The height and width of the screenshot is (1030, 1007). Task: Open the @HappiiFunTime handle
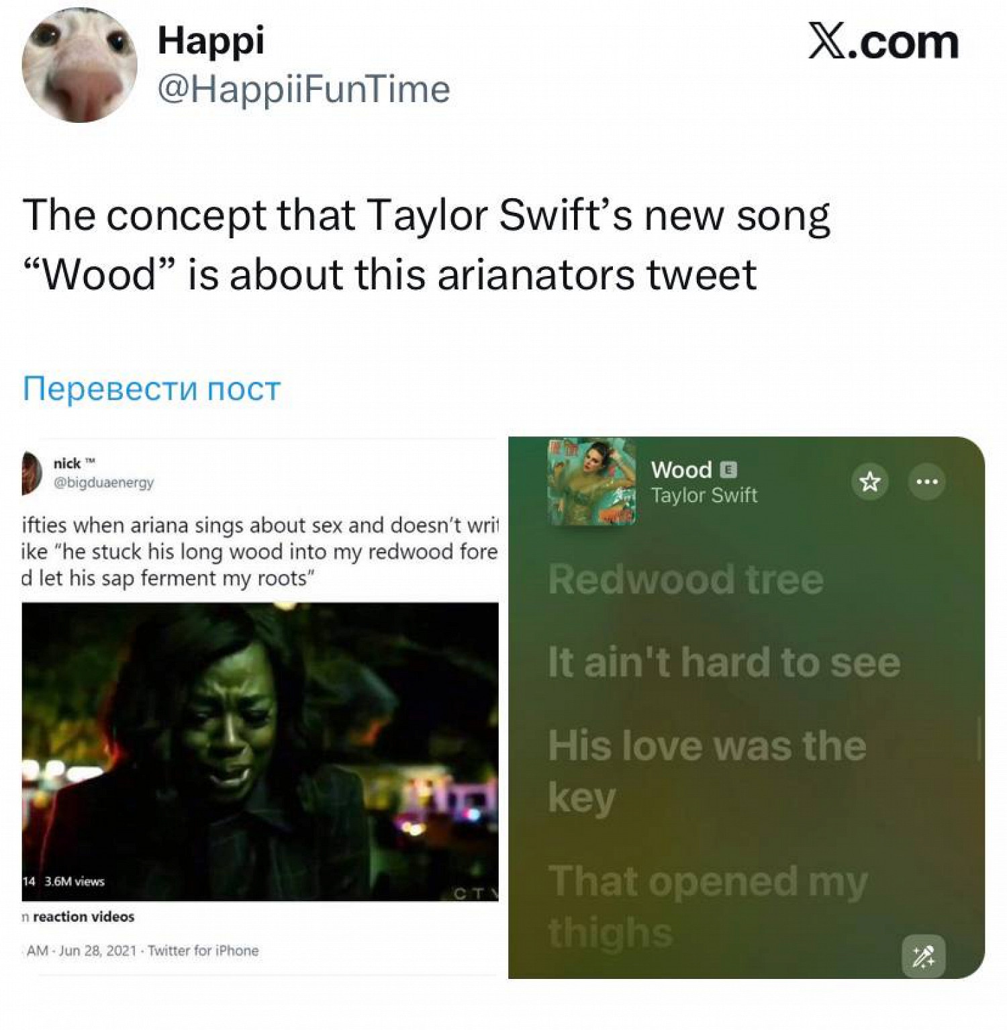pyautogui.click(x=303, y=89)
